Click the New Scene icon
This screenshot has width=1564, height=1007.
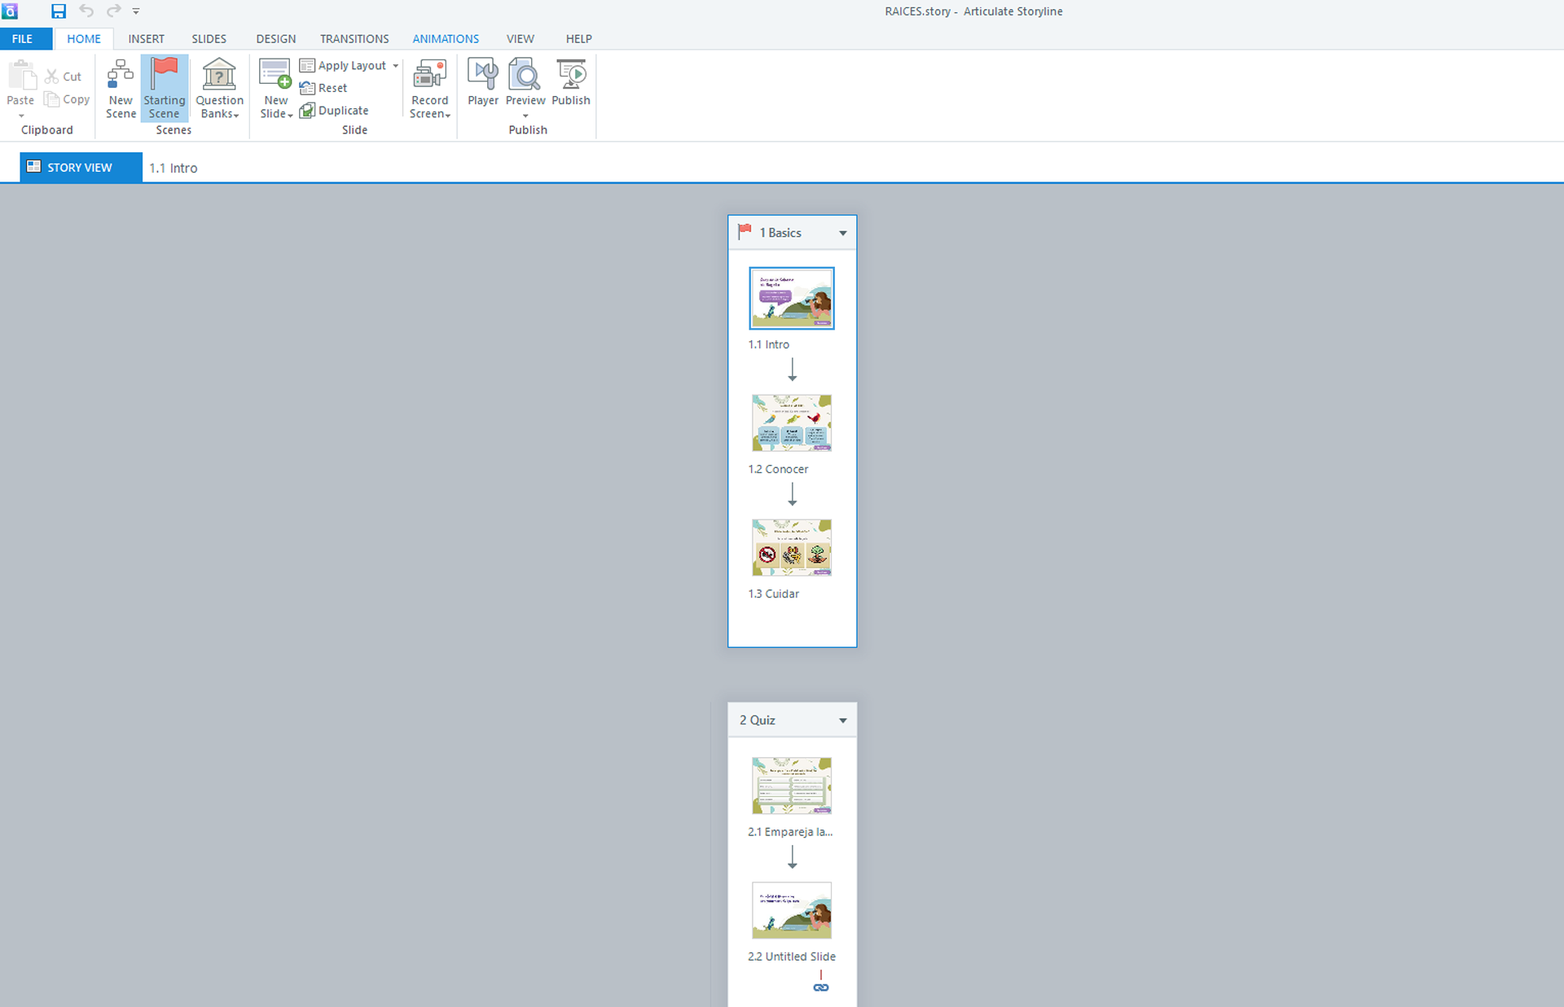tap(121, 76)
